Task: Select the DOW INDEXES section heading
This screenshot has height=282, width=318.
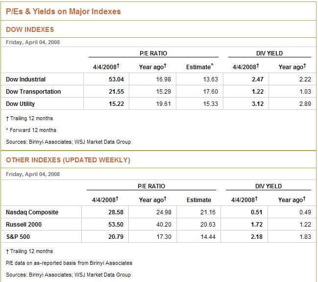Action: (x=30, y=30)
